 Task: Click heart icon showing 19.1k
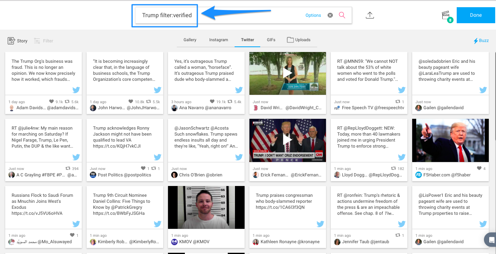(212, 102)
